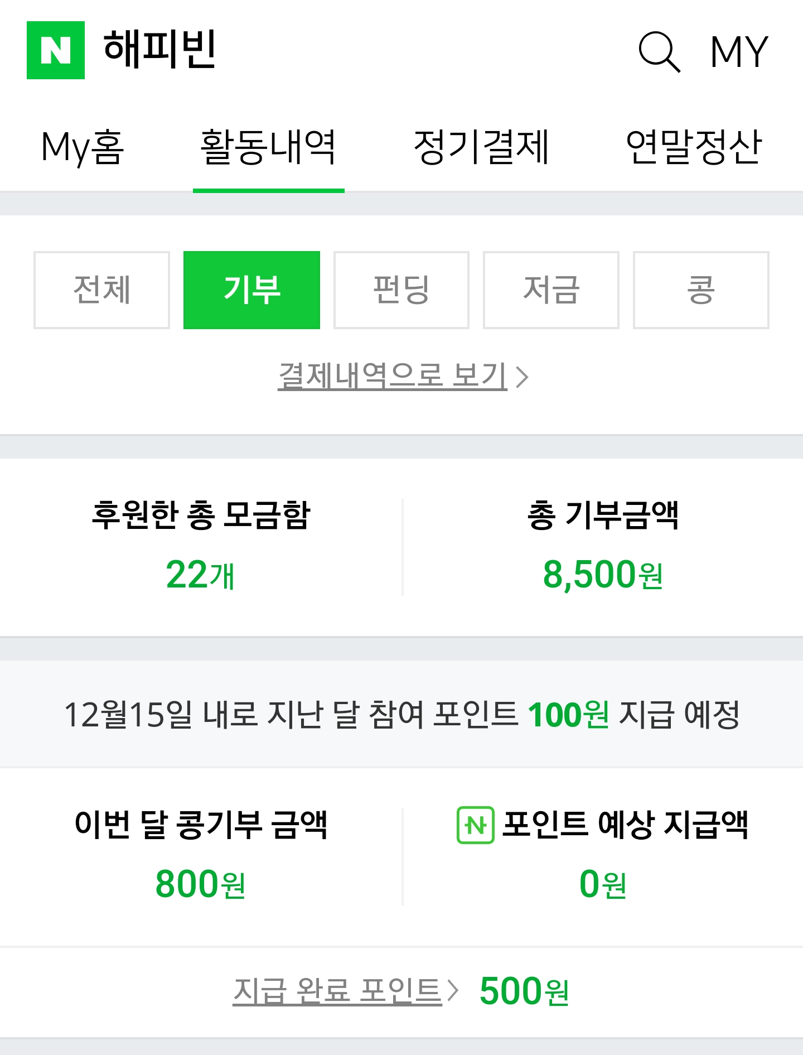803x1055 pixels.
Task: Filter activity by 저금
Action: click(551, 290)
